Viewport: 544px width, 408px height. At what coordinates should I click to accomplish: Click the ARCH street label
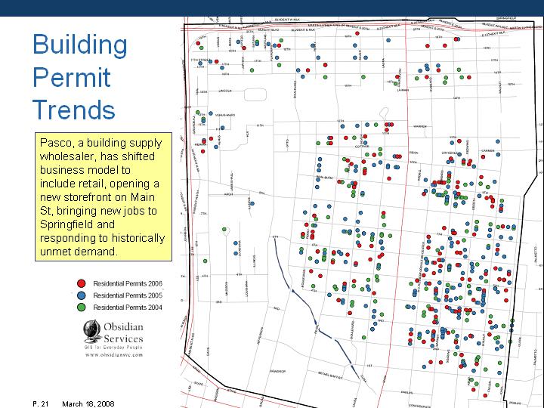click(x=228, y=194)
